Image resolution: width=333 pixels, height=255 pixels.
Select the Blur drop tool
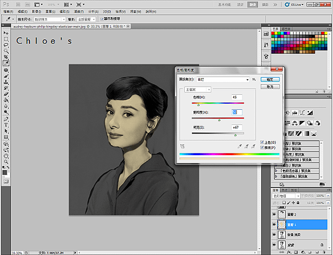(x=6, y=106)
